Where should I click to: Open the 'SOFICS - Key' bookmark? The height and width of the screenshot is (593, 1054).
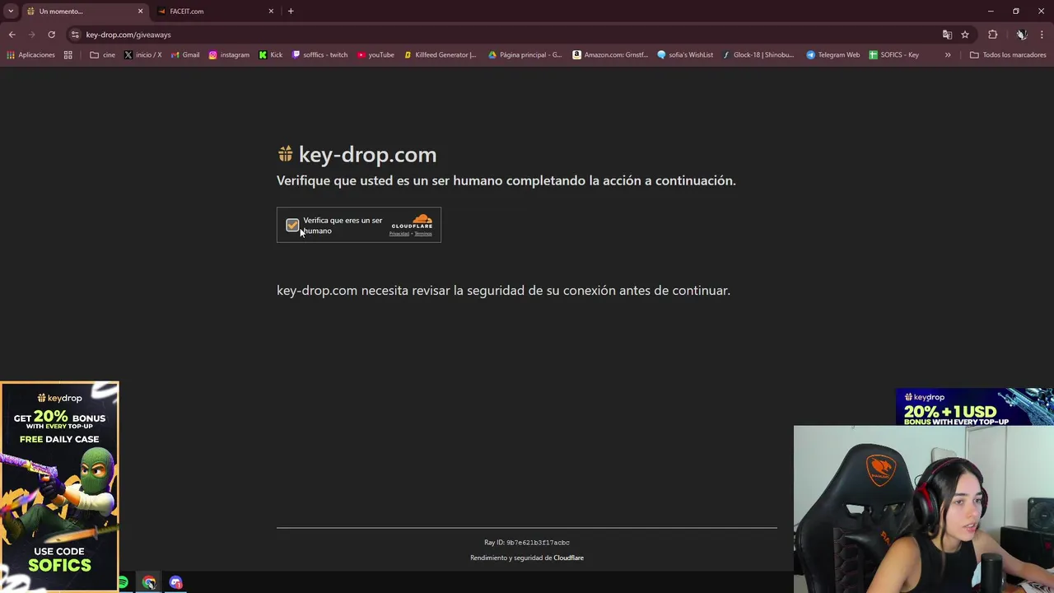click(x=893, y=55)
